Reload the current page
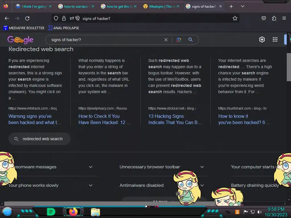The width and height of the screenshot is (291, 218). 27,18
